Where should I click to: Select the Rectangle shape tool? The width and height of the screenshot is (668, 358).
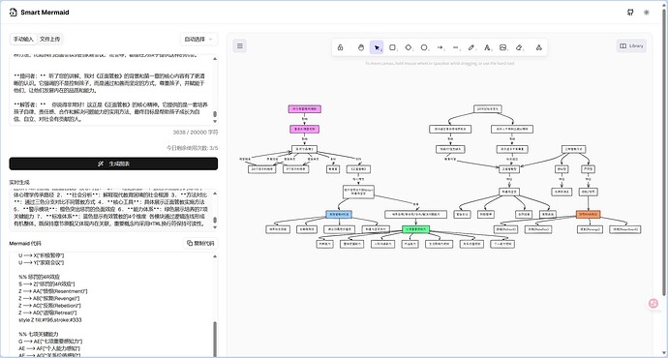tap(393, 47)
